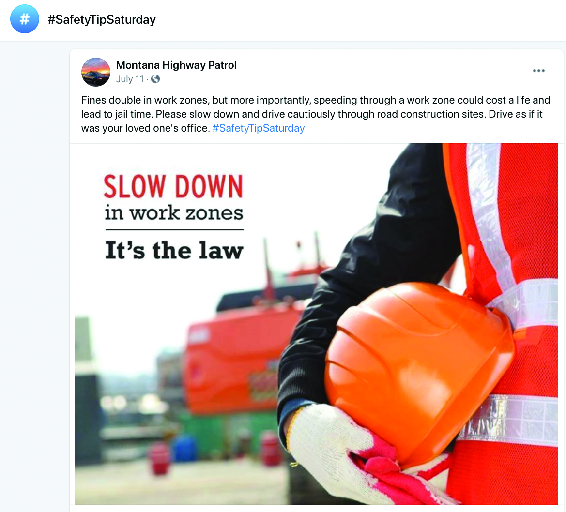This screenshot has height=512, width=566.
Task: Open the three-dot post options menu
Action: [x=538, y=71]
